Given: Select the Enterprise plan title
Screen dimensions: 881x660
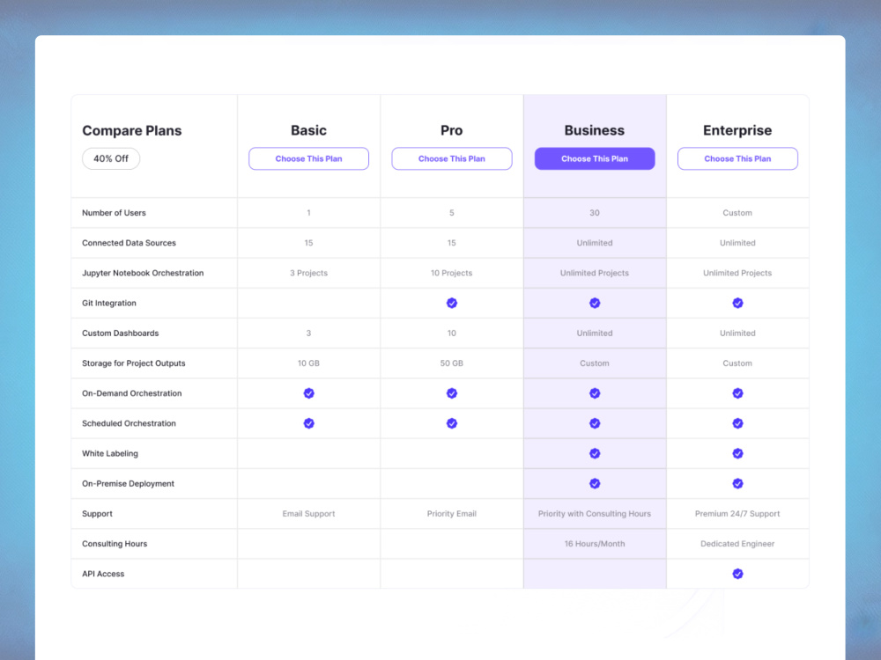Looking at the screenshot, I should (x=737, y=131).
